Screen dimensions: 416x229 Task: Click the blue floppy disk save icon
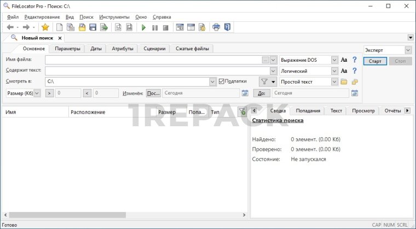coord(93,27)
